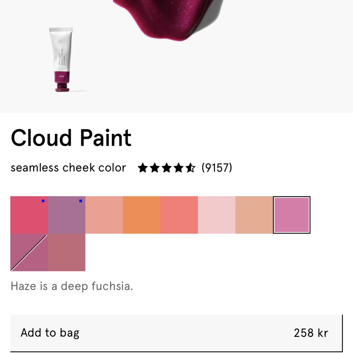Select the diagonal-striped duo swatch
353x353 pixels.
pyautogui.click(x=29, y=252)
